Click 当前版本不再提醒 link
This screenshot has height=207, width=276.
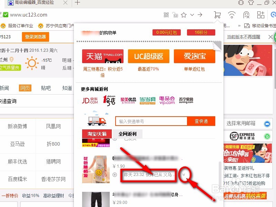click(244, 37)
